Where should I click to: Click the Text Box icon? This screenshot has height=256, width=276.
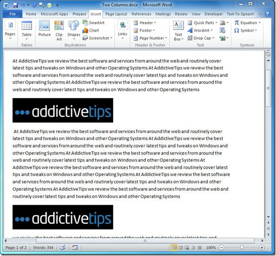pyautogui.click(x=178, y=30)
